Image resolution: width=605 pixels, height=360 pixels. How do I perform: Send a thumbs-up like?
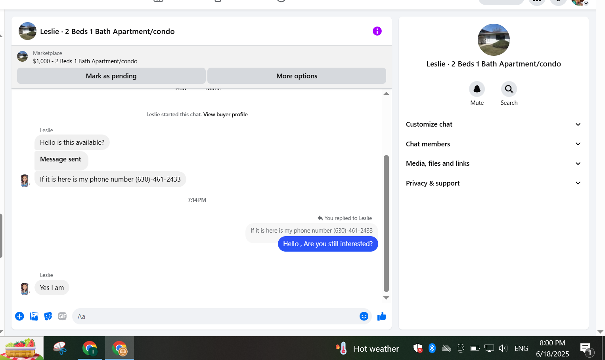click(381, 316)
